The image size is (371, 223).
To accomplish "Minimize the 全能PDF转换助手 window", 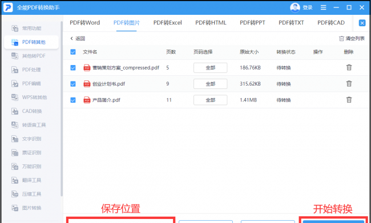I will coord(336,7).
